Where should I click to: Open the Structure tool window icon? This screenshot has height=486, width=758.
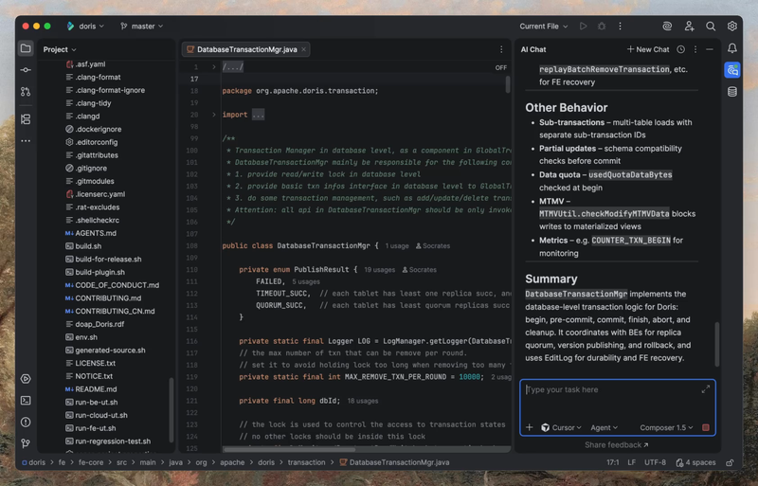pyautogui.click(x=26, y=119)
